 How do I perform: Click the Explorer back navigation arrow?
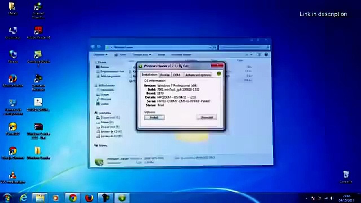(x=93, y=47)
